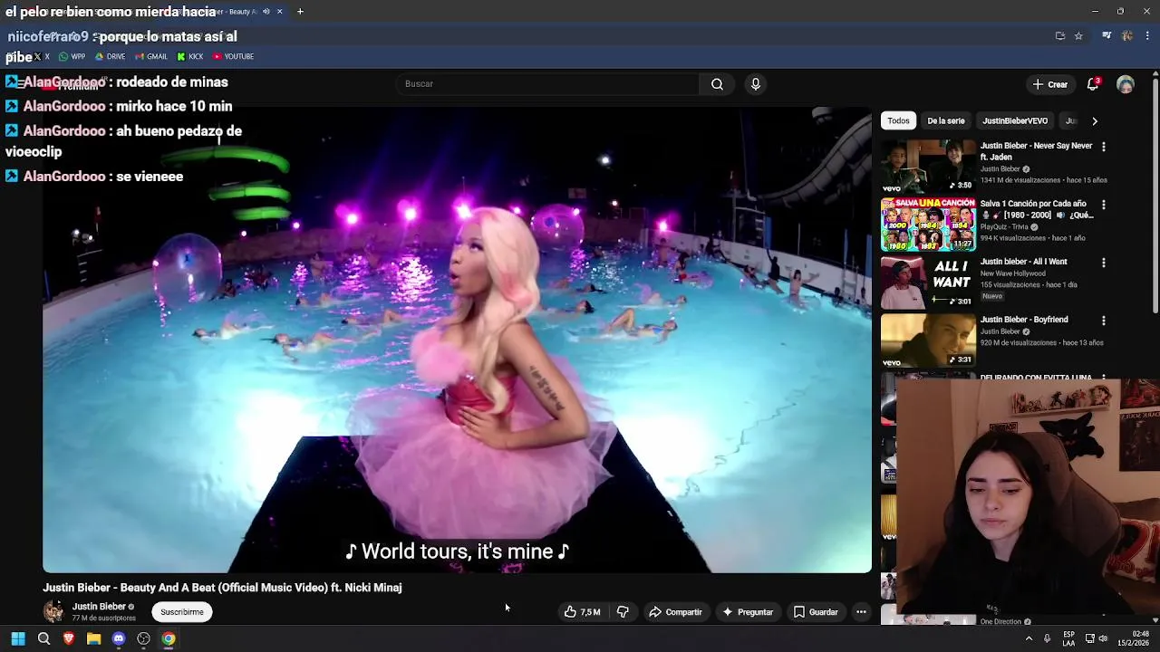Open the ESP LAA language switcher
Image resolution: width=1160 pixels, height=652 pixels.
[x=1069, y=639]
